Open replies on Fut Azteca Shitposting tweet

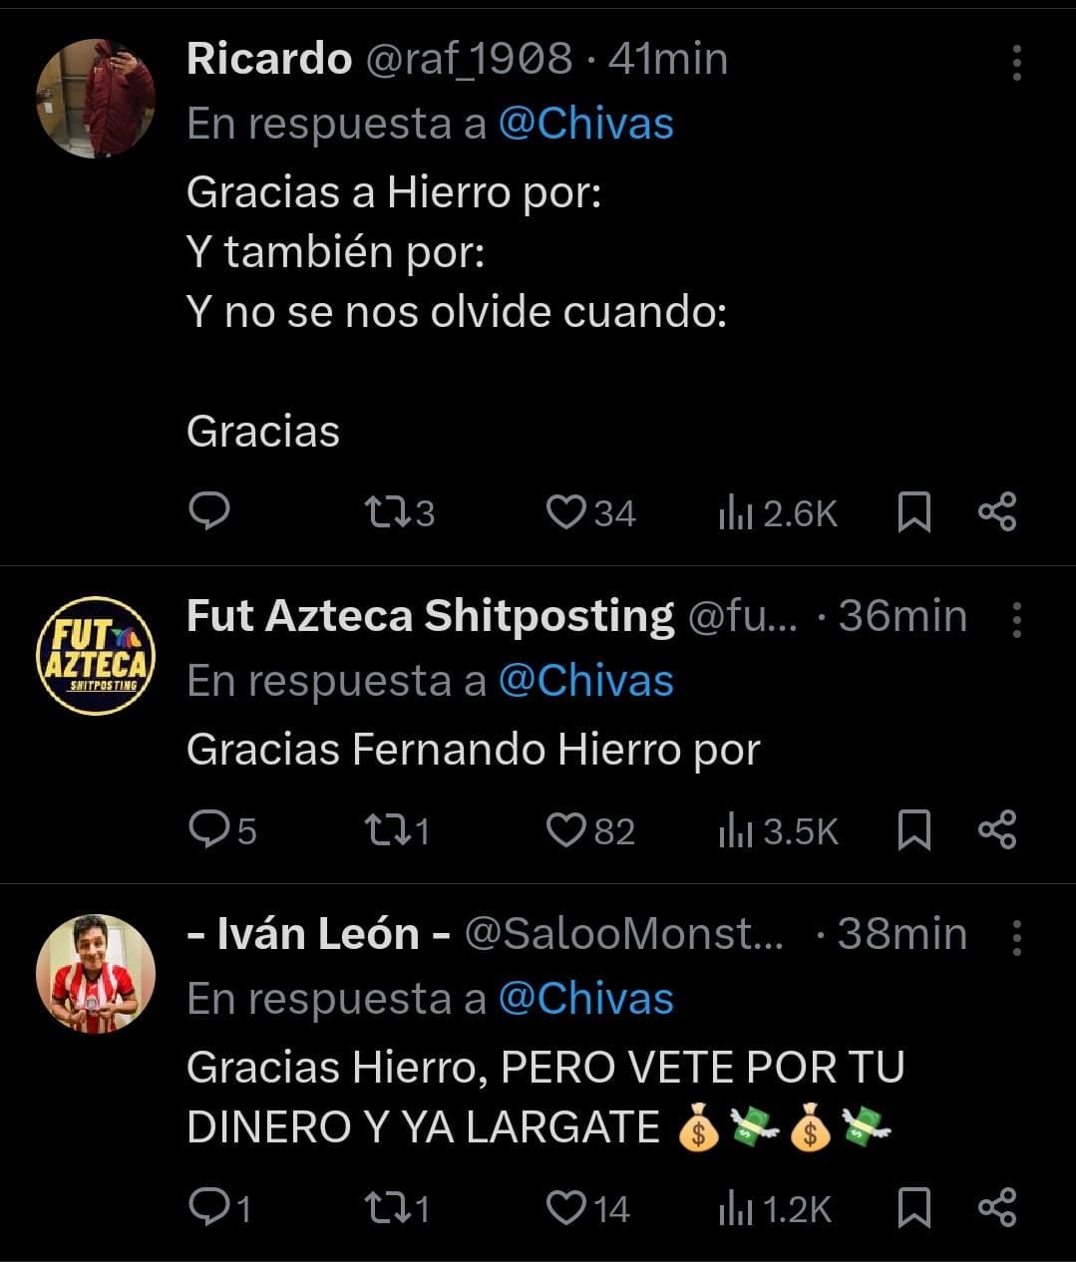pyautogui.click(x=210, y=829)
